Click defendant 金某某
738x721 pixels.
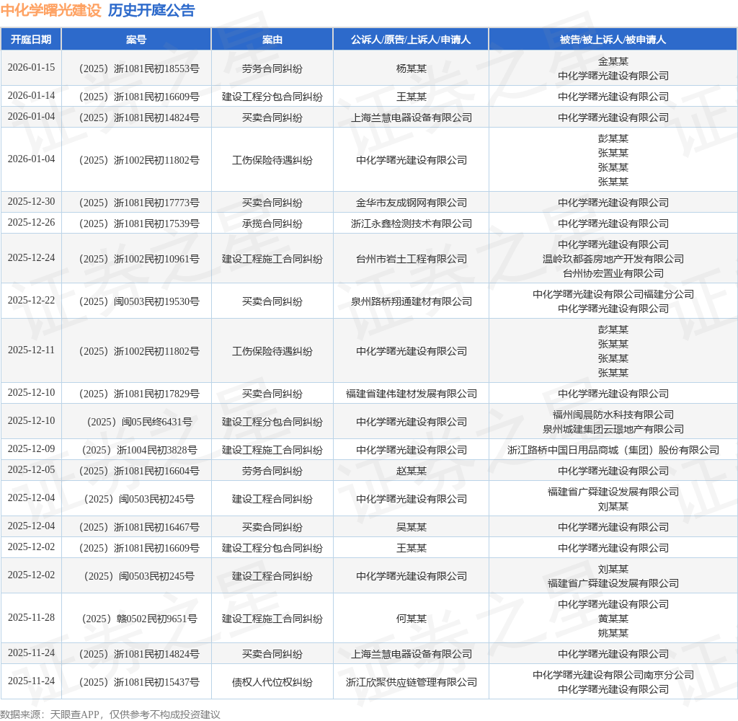pyautogui.click(x=613, y=61)
